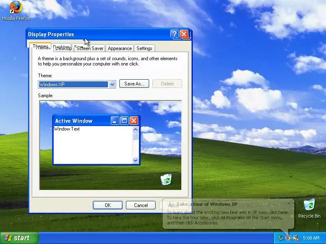326x244 pixels.
Task: Open the Mozilla Firefox desktop shortcut
Action: pos(16,11)
